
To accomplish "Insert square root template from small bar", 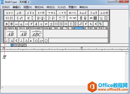I will click(x=81, y=24).
